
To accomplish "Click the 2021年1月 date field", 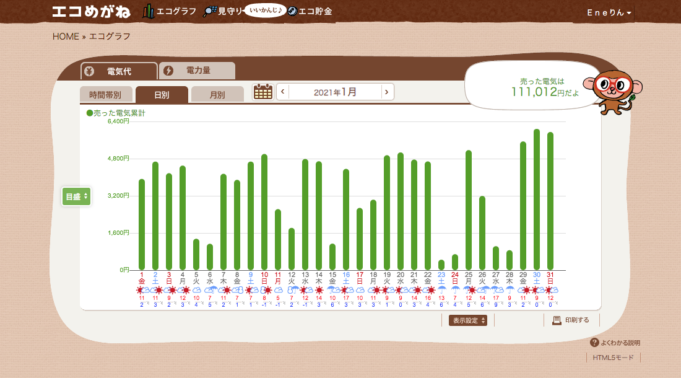I will coord(335,92).
